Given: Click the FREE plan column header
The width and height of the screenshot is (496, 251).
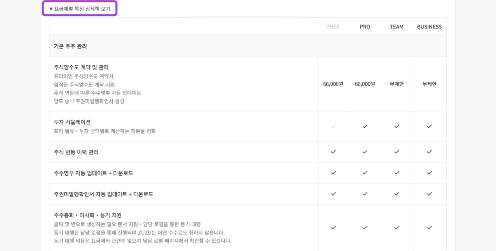Looking at the screenshot, I should (333, 26).
